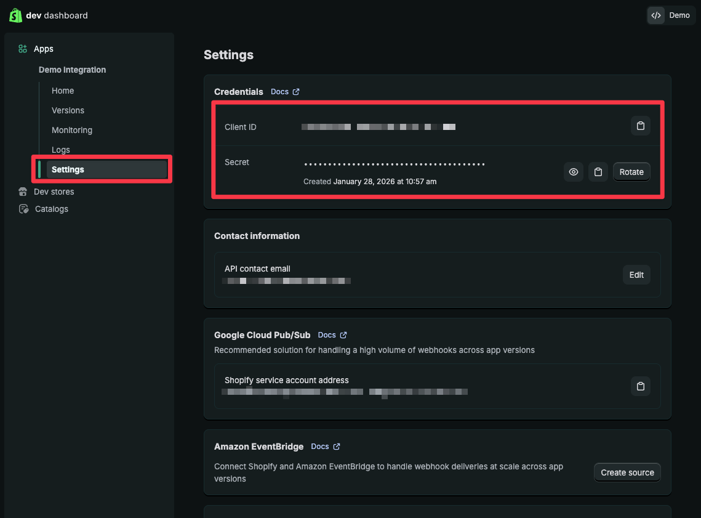
Task: Open the Demo account code icon
Action: coord(656,15)
